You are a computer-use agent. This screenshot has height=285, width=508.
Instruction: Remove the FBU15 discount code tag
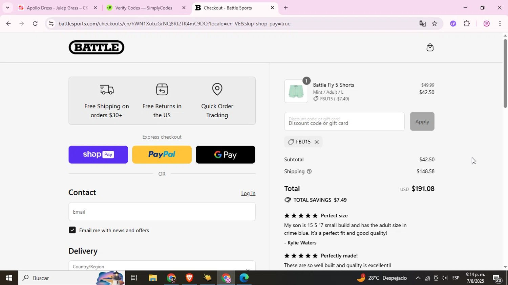tap(317, 142)
